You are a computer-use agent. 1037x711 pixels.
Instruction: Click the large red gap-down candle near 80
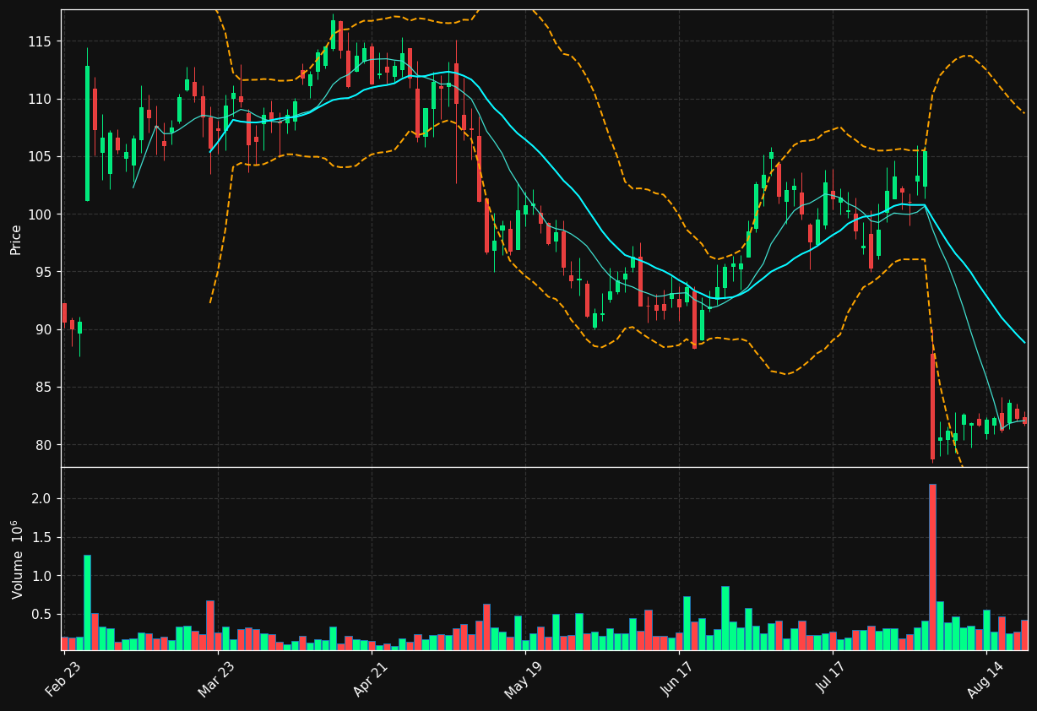pos(932,406)
